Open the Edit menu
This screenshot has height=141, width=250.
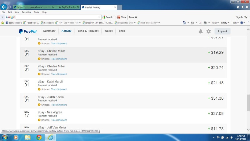(x=10, y=12)
